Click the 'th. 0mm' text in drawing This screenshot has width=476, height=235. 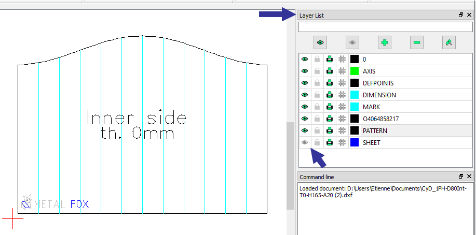(x=138, y=133)
